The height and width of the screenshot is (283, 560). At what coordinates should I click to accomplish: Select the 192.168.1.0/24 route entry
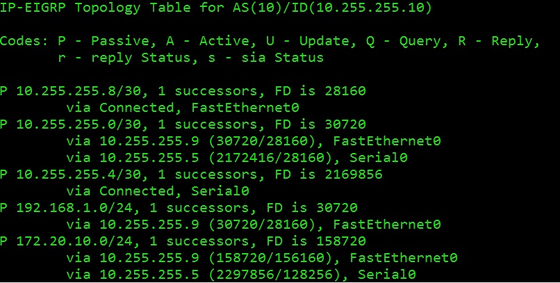[179, 208]
